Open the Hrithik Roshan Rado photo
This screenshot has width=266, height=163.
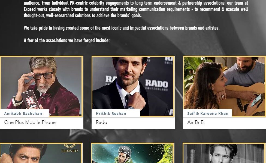coord(133,86)
